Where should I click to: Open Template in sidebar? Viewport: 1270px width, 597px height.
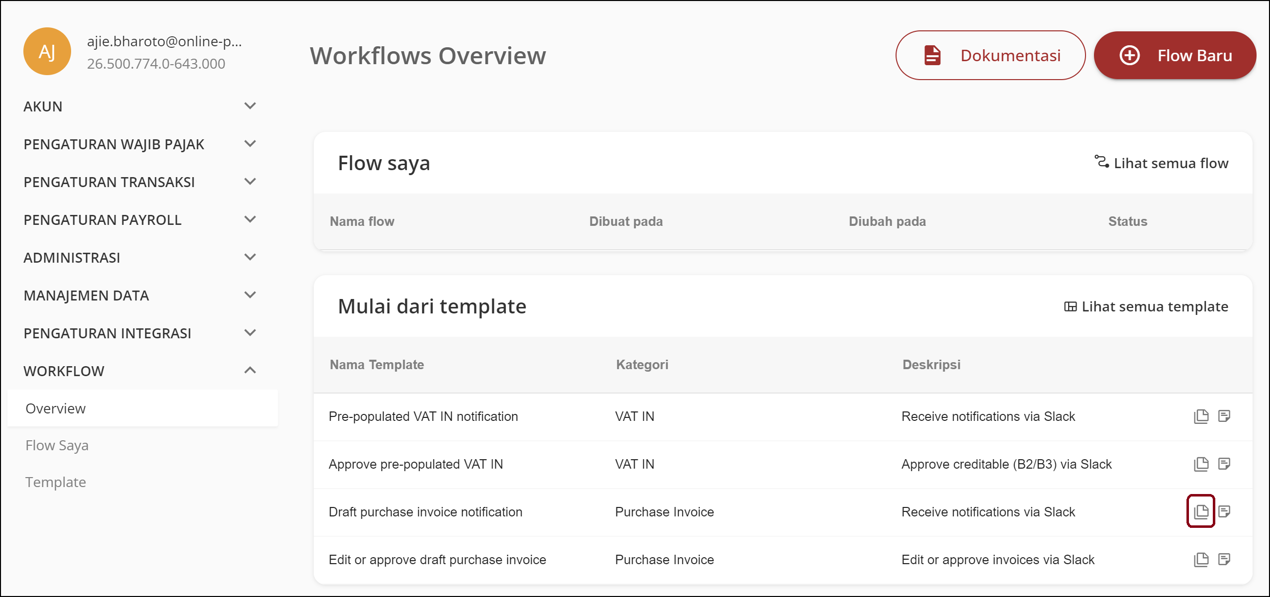point(56,482)
